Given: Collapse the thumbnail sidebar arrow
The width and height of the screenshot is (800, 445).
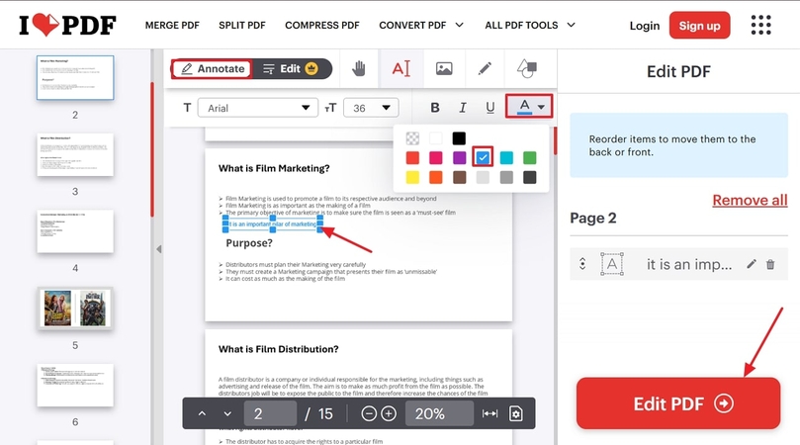Looking at the screenshot, I should [x=158, y=249].
